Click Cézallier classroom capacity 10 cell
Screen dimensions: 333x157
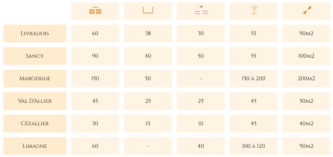coord(201,124)
